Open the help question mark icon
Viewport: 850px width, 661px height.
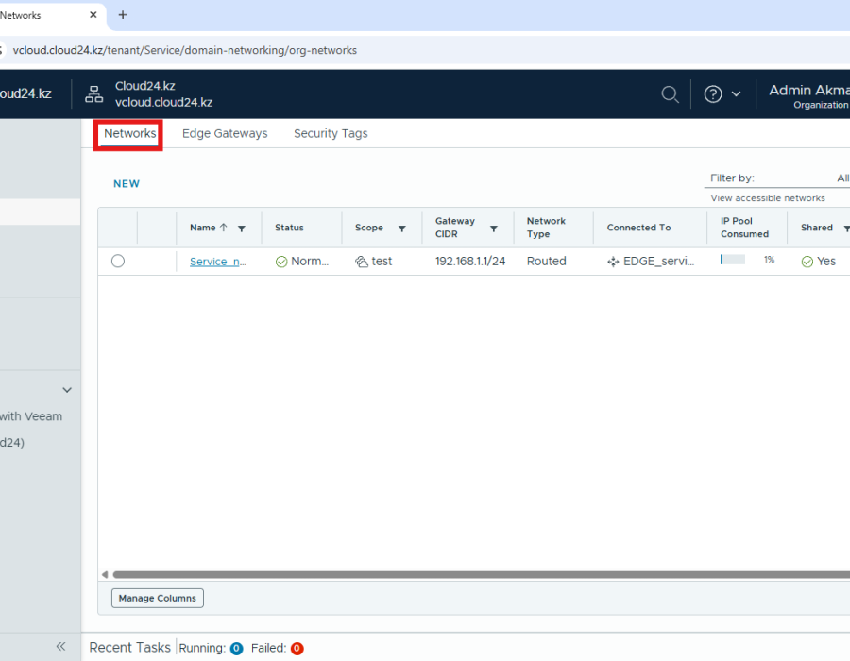point(713,94)
